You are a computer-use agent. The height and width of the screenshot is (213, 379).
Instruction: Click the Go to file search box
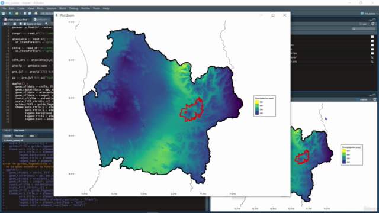47,14
